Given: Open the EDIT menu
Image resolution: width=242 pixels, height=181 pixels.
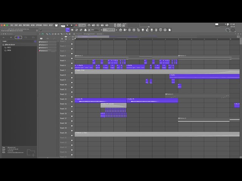Looking at the screenshot, I should [x=16, y=25].
